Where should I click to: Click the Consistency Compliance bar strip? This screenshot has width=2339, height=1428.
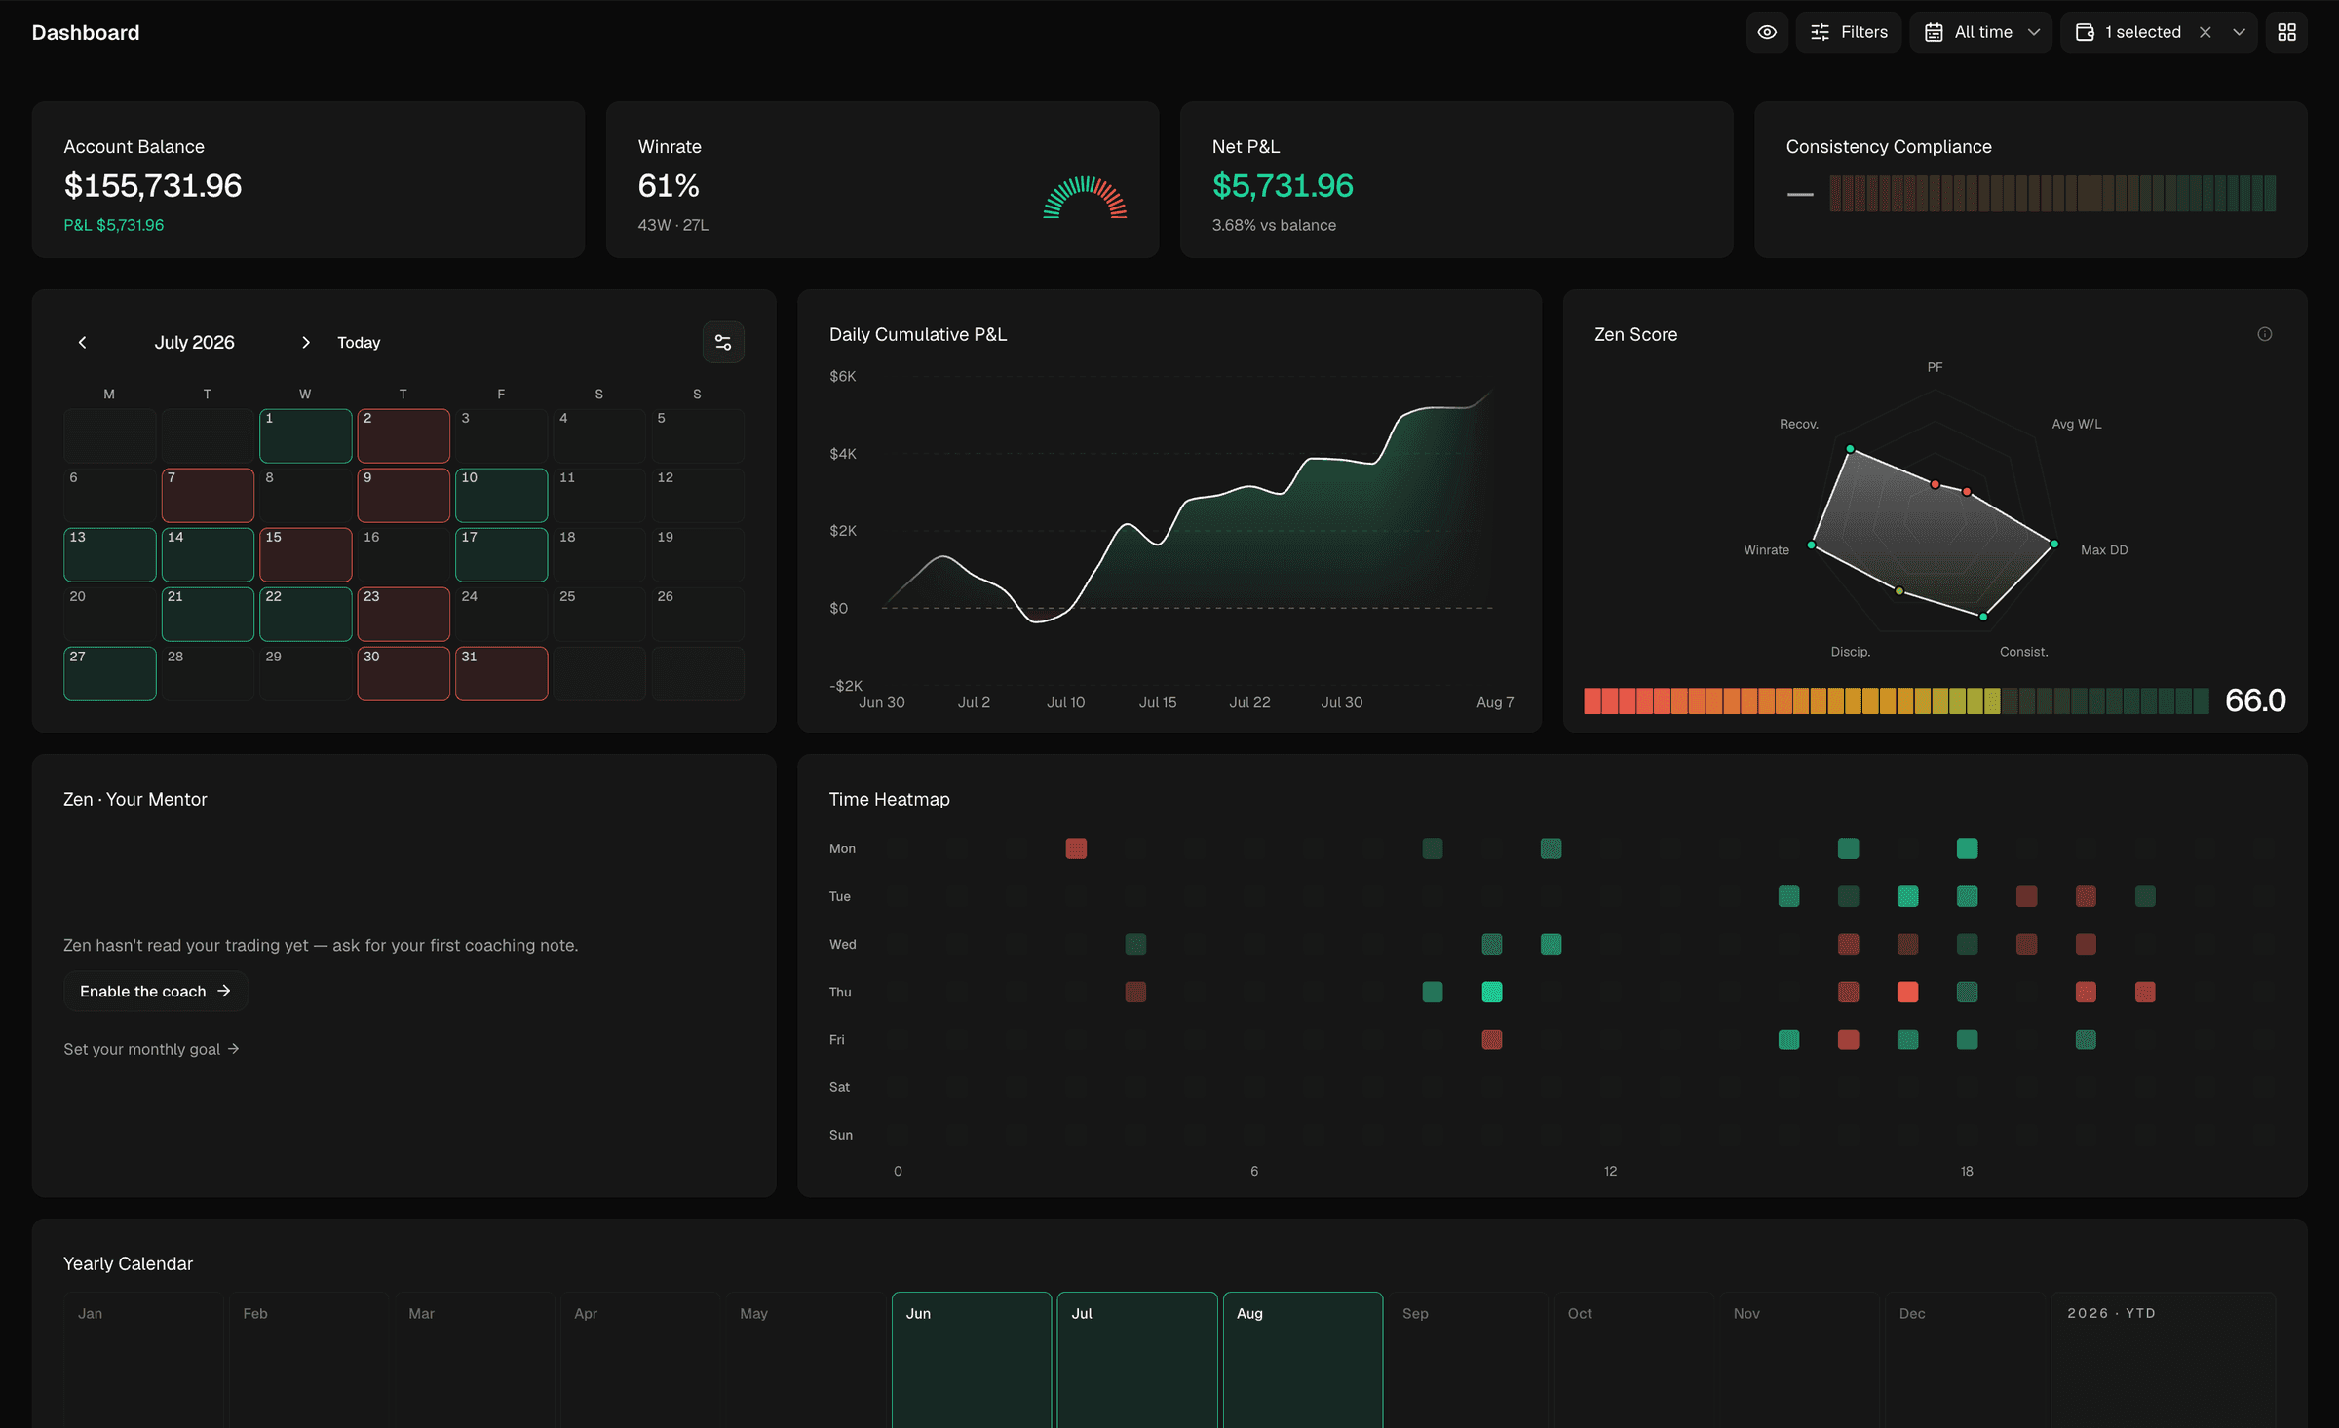(x=2052, y=193)
